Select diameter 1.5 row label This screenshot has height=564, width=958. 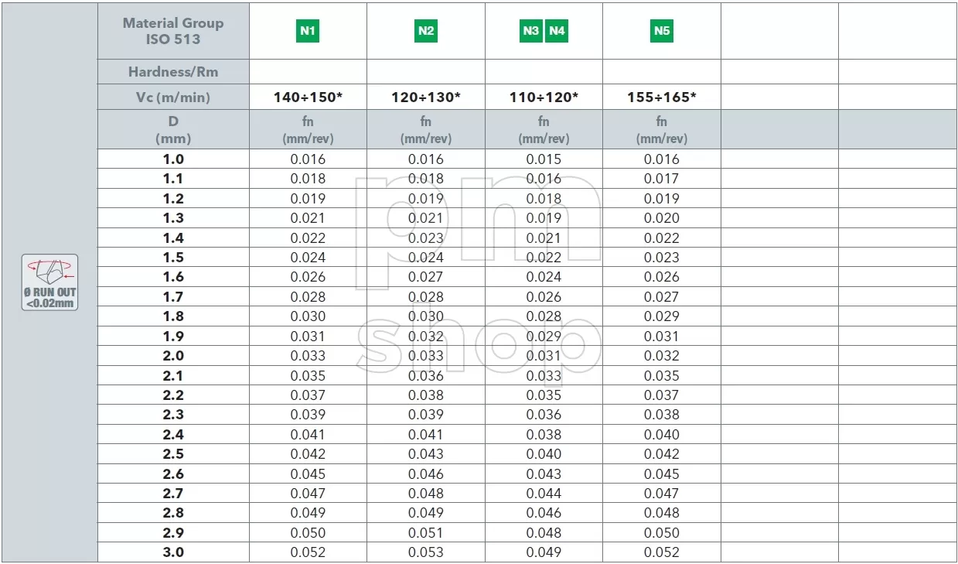173,258
